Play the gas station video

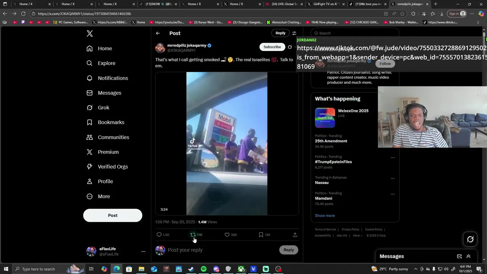227,143
